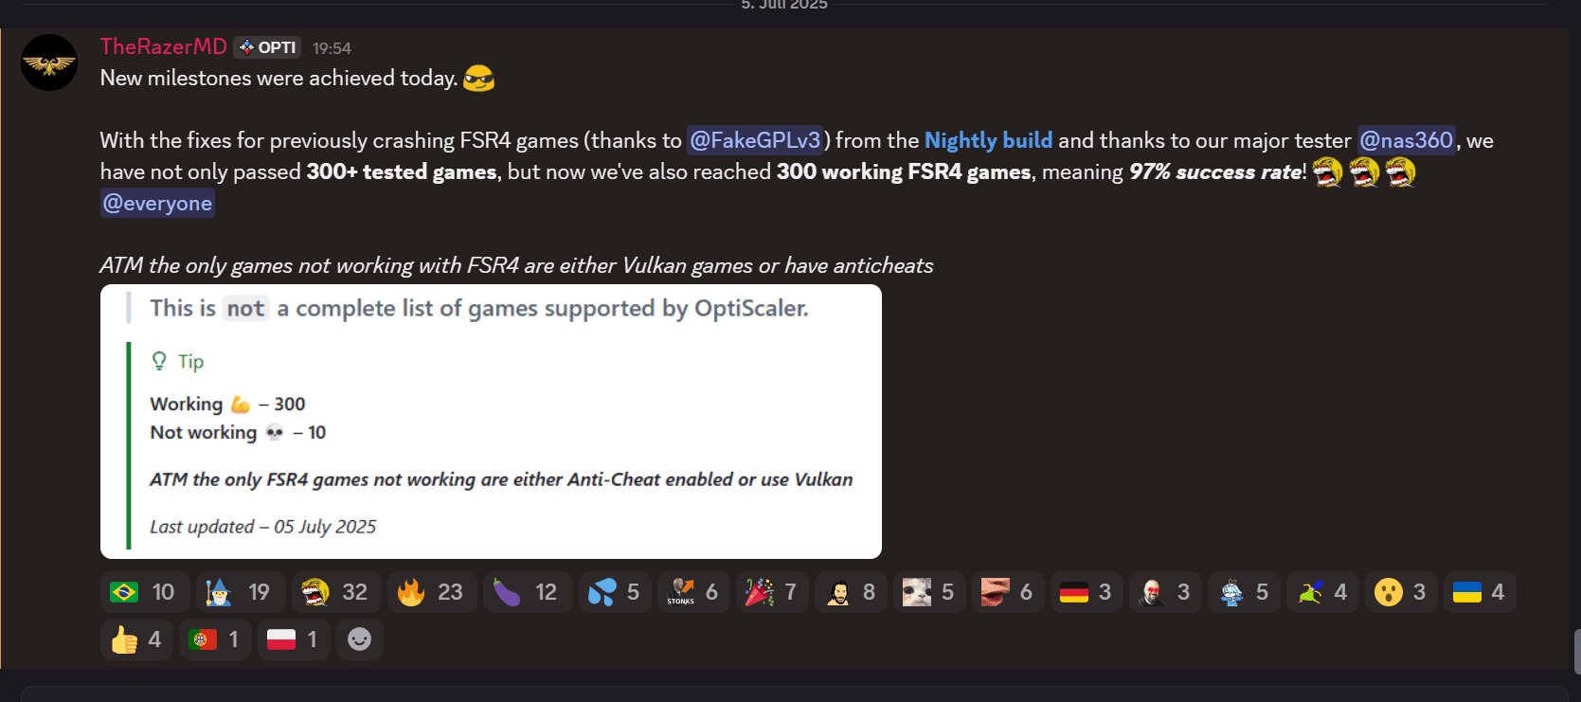Toggle the Ukraine flag reaction

pos(1480,592)
